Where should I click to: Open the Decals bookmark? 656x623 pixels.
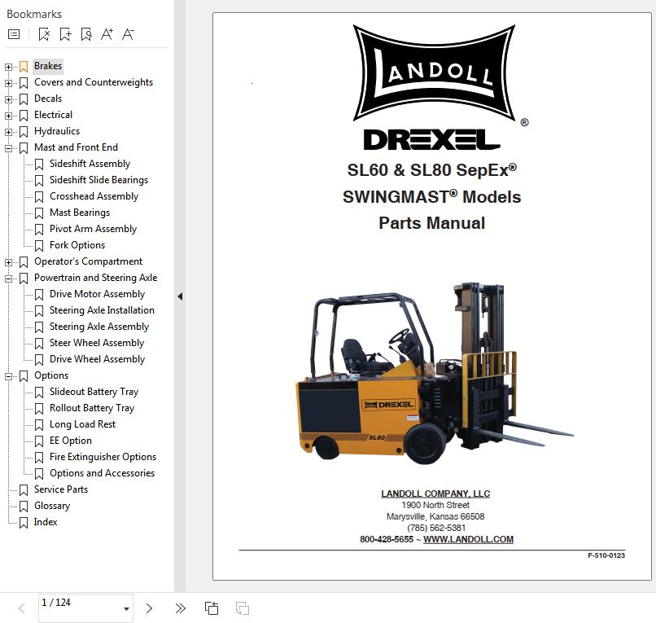tap(48, 99)
